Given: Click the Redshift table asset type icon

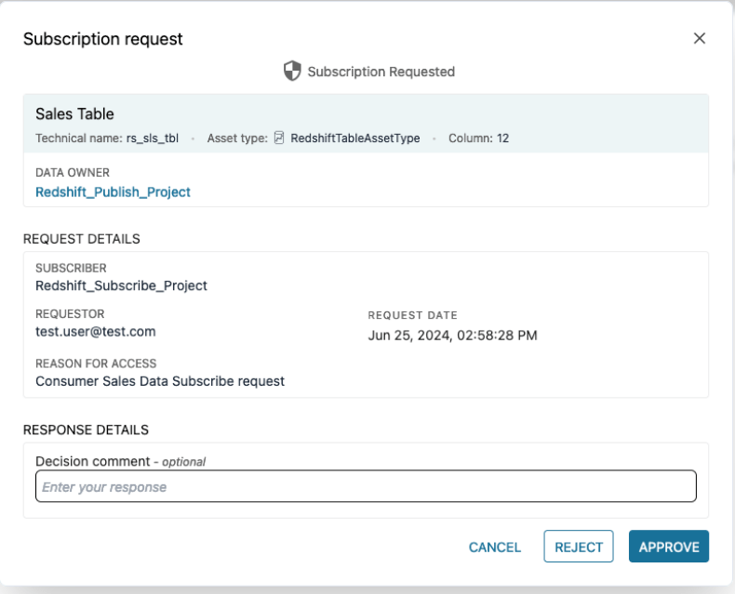Looking at the screenshot, I should point(279,139).
